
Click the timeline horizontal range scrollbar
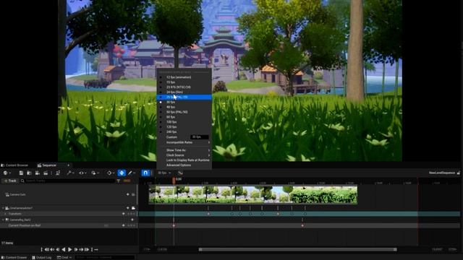pyautogui.click(x=297, y=250)
